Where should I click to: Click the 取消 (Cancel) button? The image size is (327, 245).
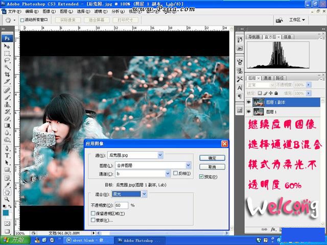point(208,167)
